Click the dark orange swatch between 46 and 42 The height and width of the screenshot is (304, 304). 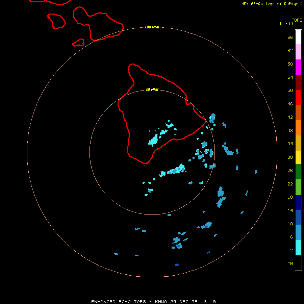click(x=298, y=112)
